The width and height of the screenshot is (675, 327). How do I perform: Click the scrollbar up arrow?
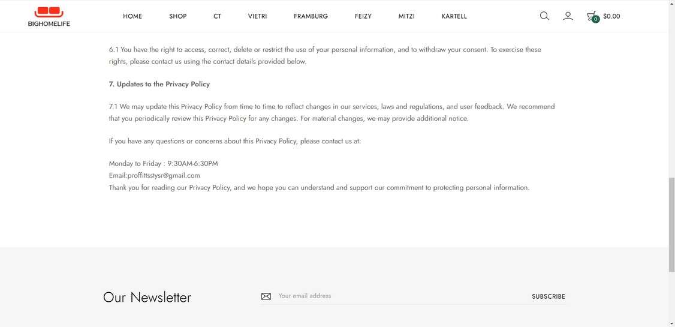point(671,4)
